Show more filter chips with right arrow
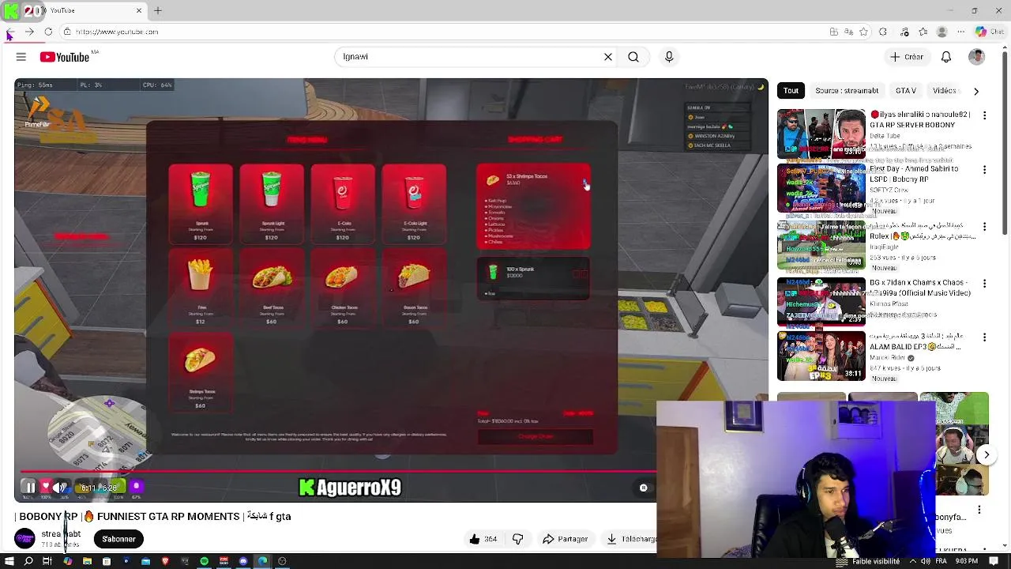Image resolution: width=1011 pixels, height=569 pixels. [x=976, y=91]
